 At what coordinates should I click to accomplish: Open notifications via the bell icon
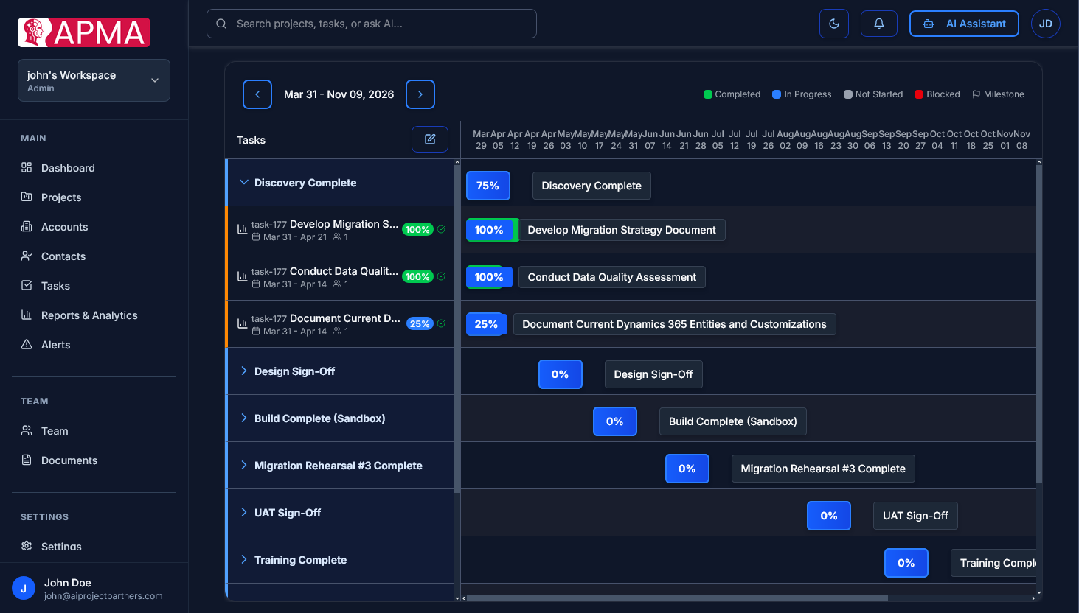pyautogui.click(x=878, y=23)
